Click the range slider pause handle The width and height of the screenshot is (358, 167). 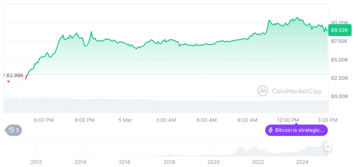pos(328,147)
